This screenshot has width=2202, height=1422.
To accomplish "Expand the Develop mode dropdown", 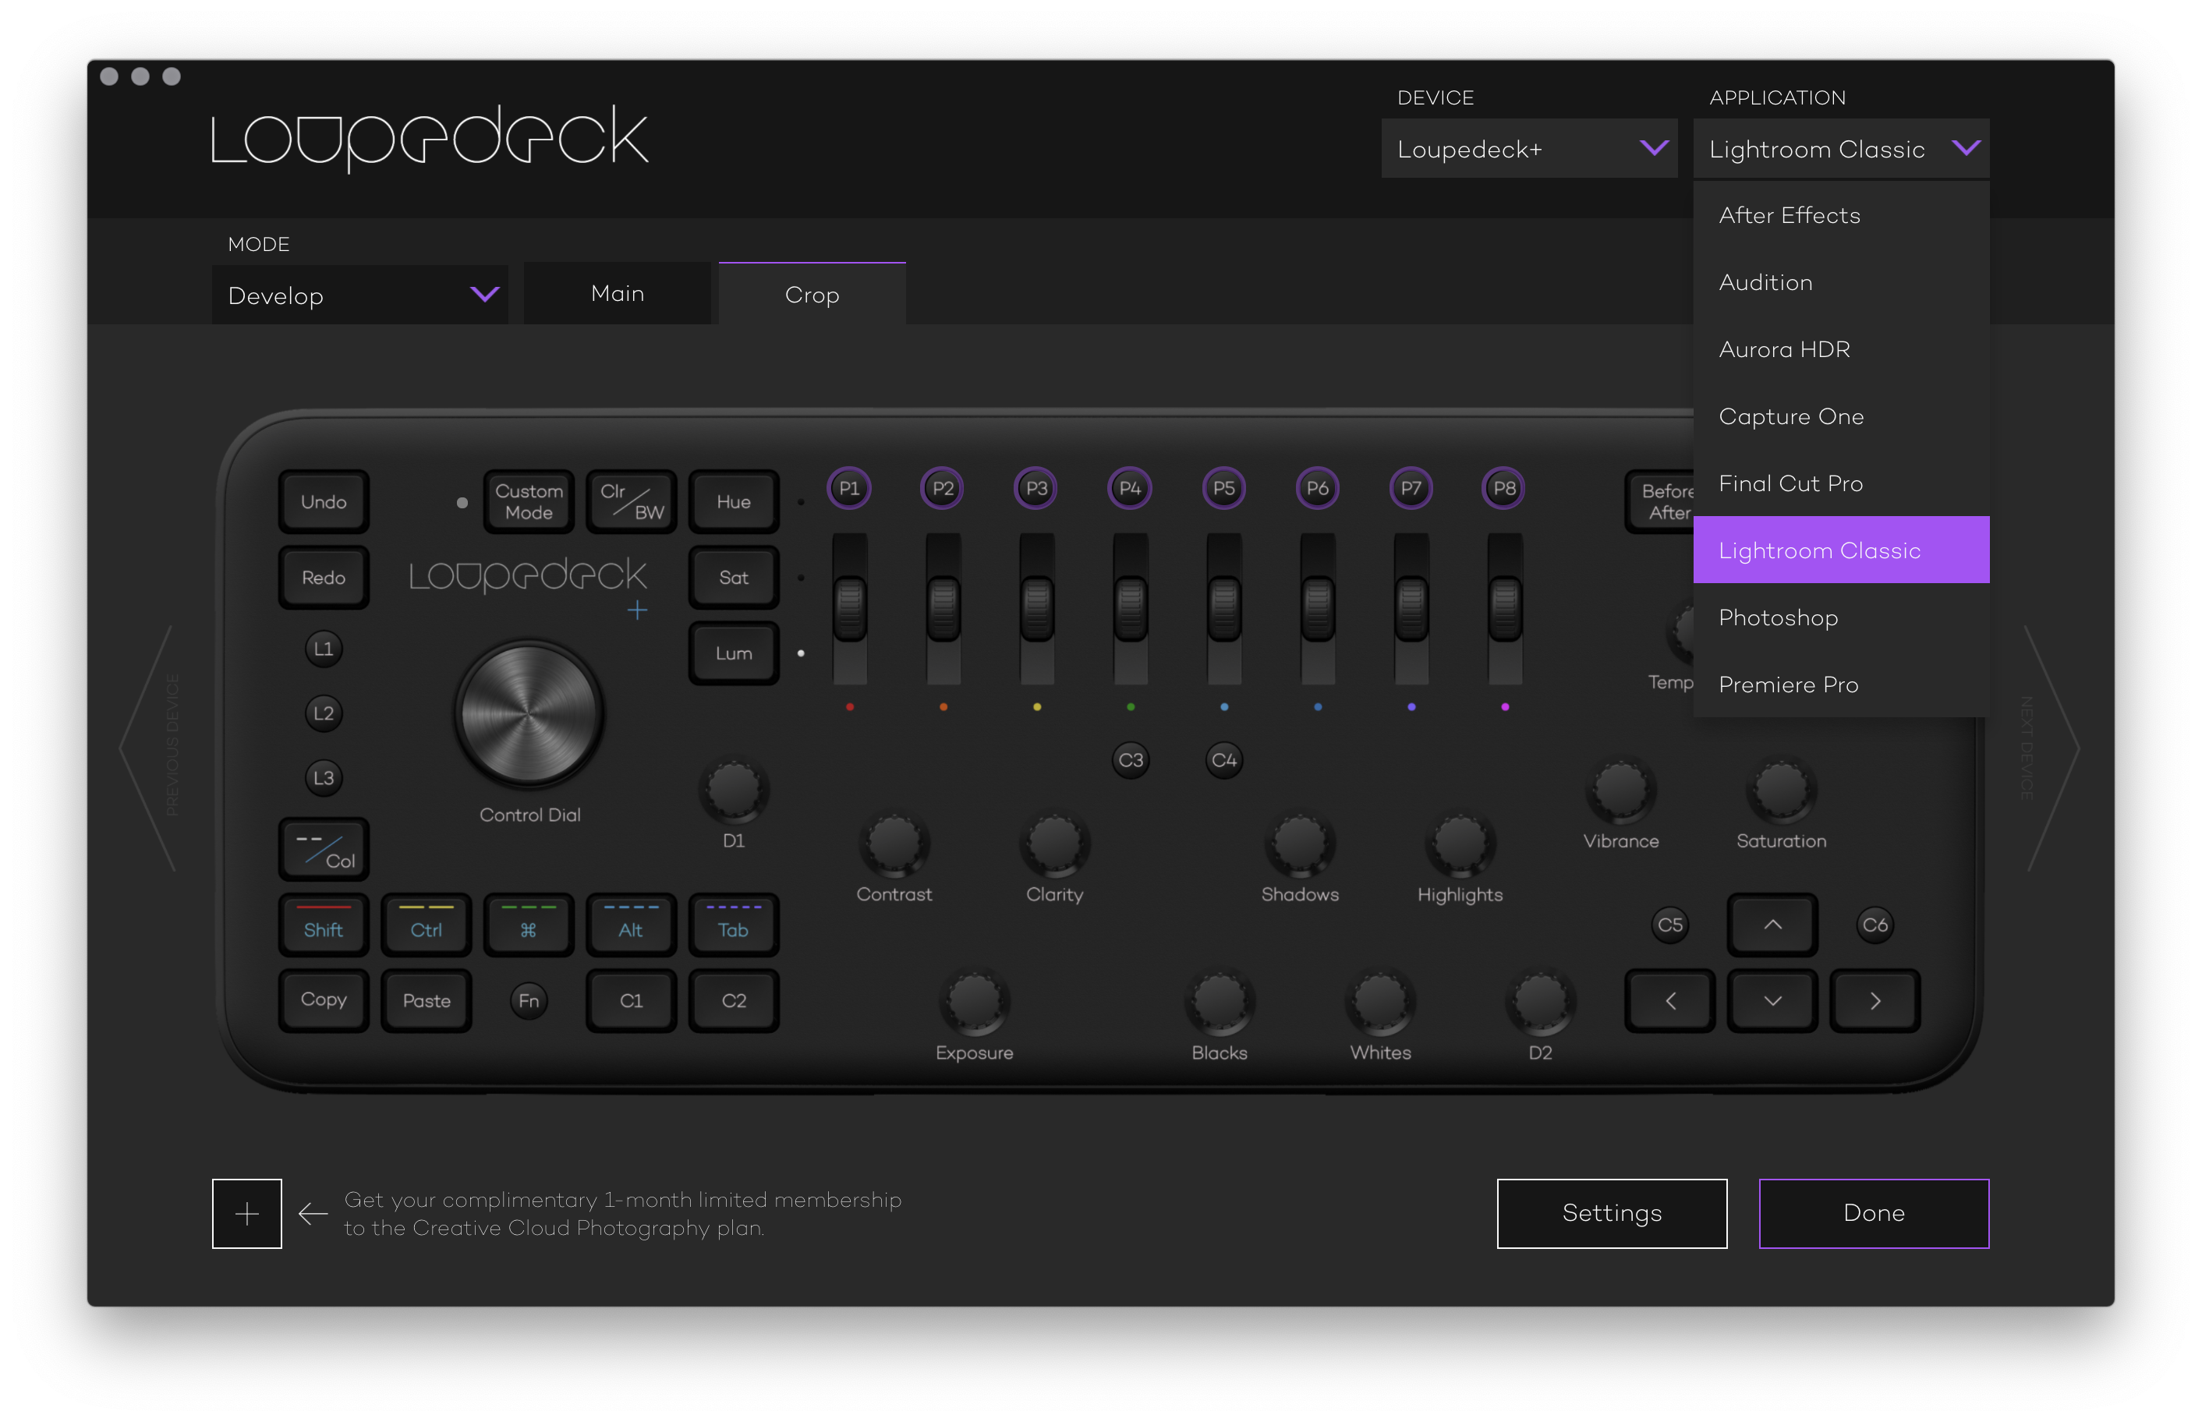I will click(x=360, y=295).
